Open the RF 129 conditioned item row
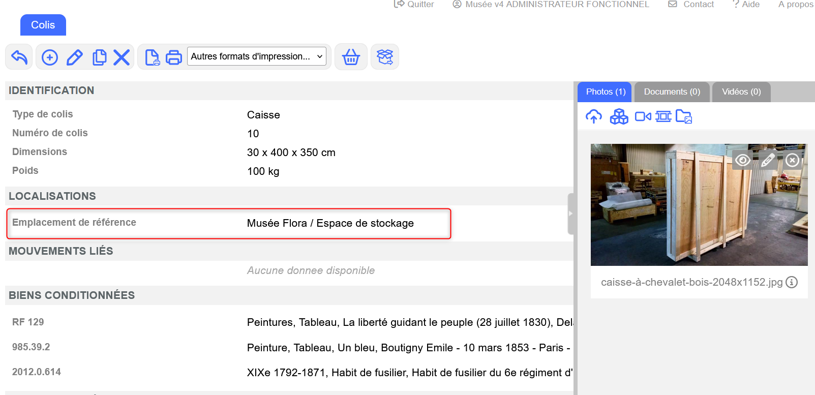 pyautogui.click(x=28, y=322)
